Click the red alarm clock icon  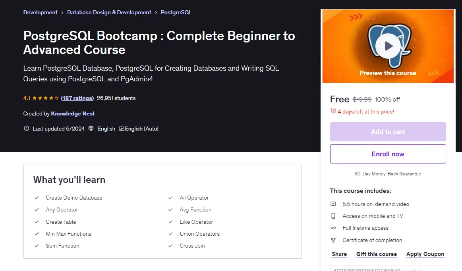333,111
